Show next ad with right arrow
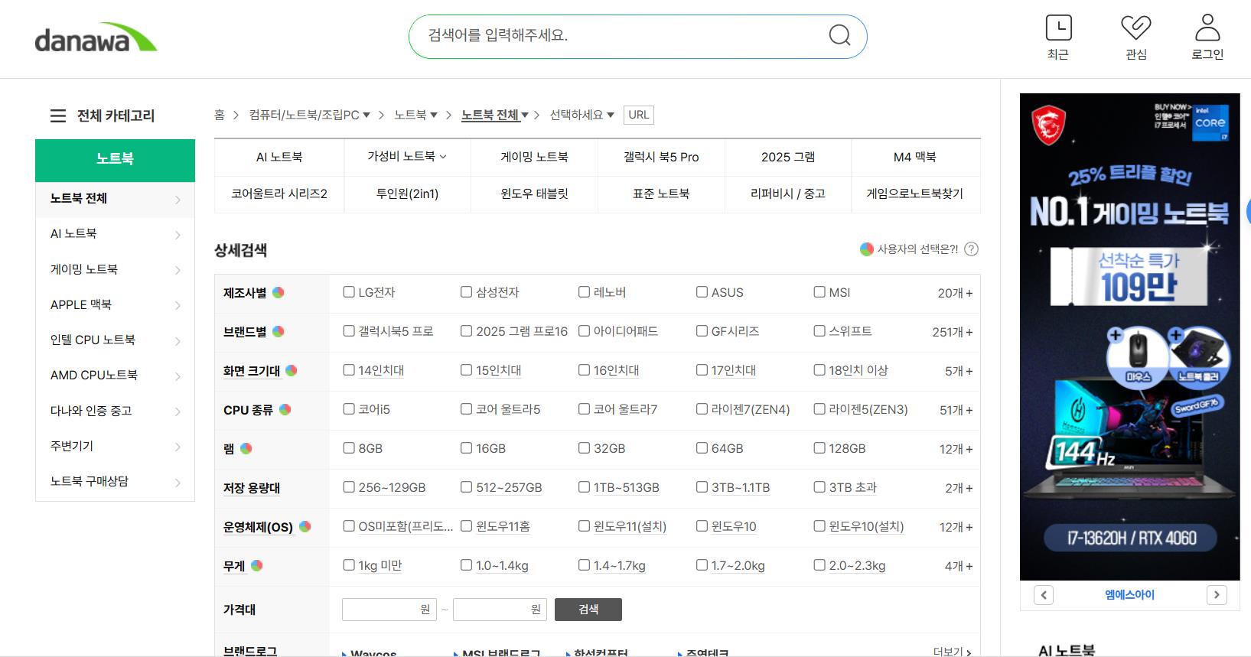1251x657 pixels. tap(1217, 595)
